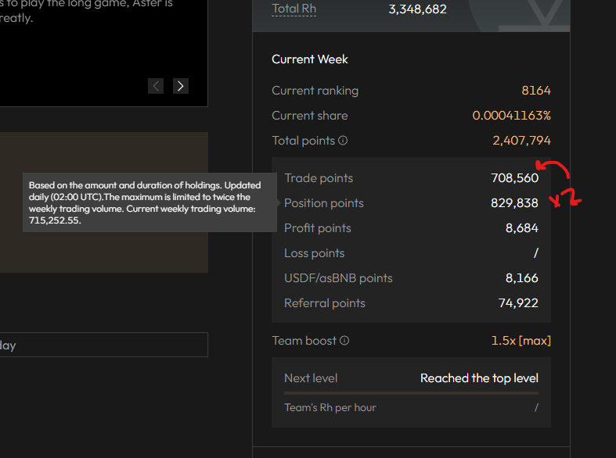Select the profit points value 8,684
Viewport: 616px width, 458px height.
click(522, 228)
